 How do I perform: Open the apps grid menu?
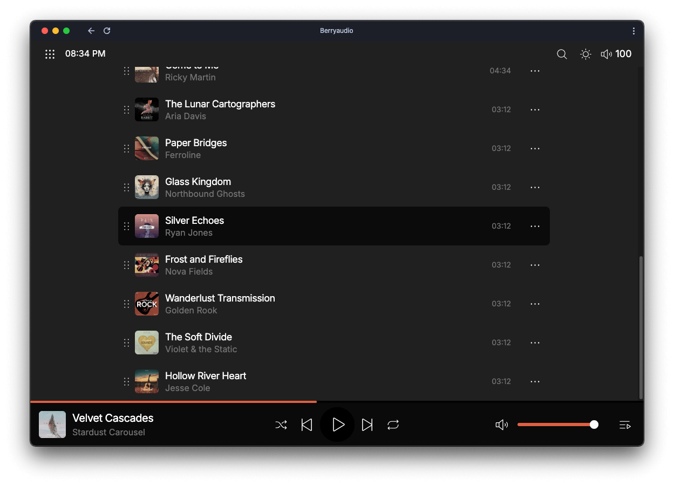(x=50, y=54)
